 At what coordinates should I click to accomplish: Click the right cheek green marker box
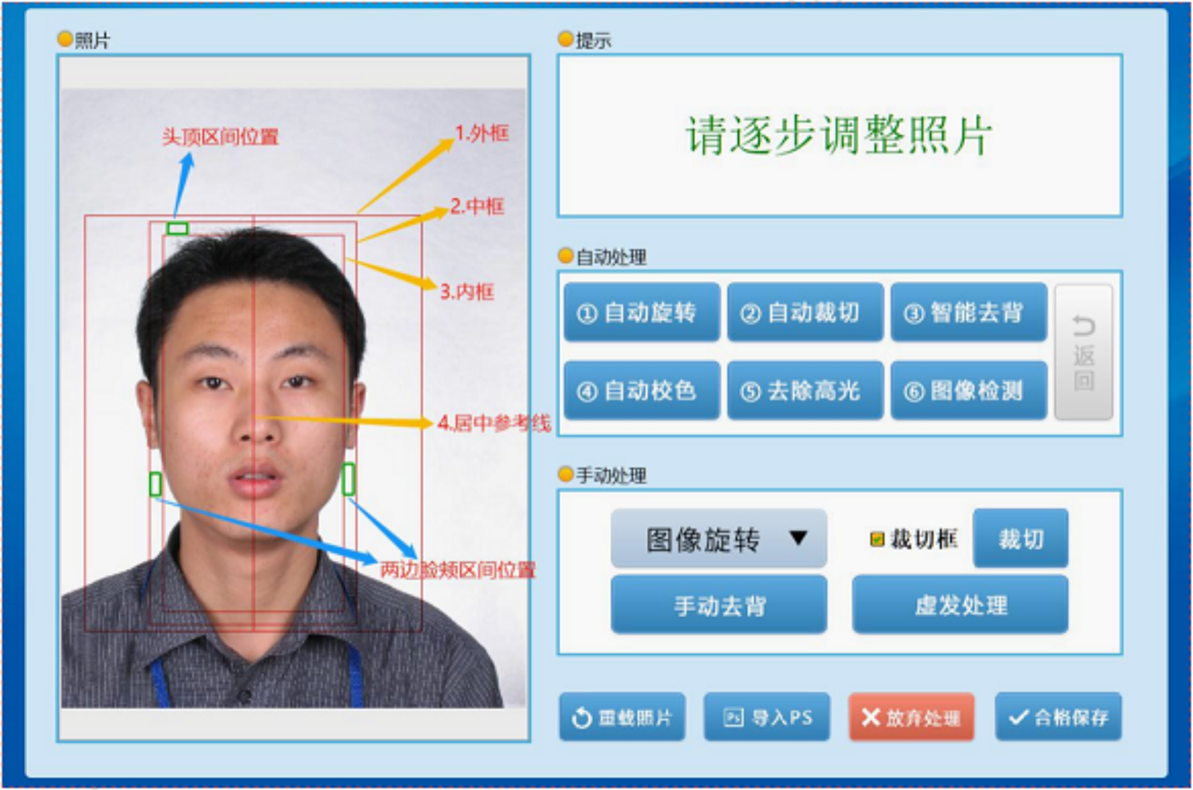click(349, 479)
